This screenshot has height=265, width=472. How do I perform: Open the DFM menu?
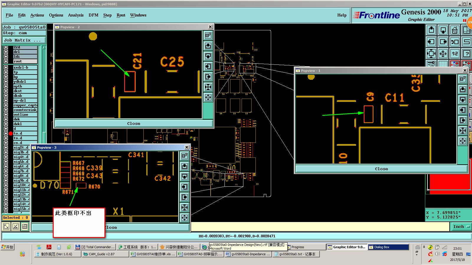click(94, 15)
